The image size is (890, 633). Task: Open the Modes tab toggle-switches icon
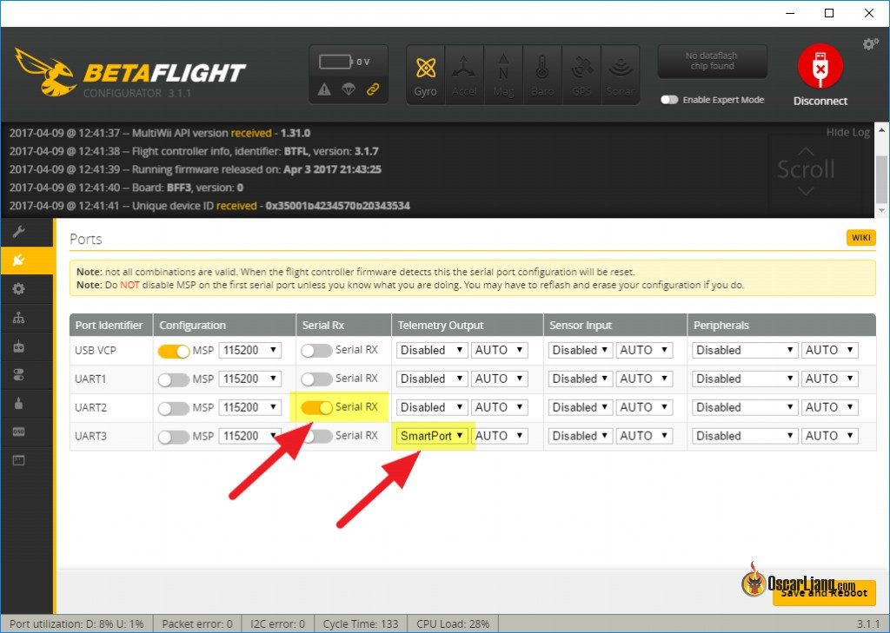tap(18, 375)
